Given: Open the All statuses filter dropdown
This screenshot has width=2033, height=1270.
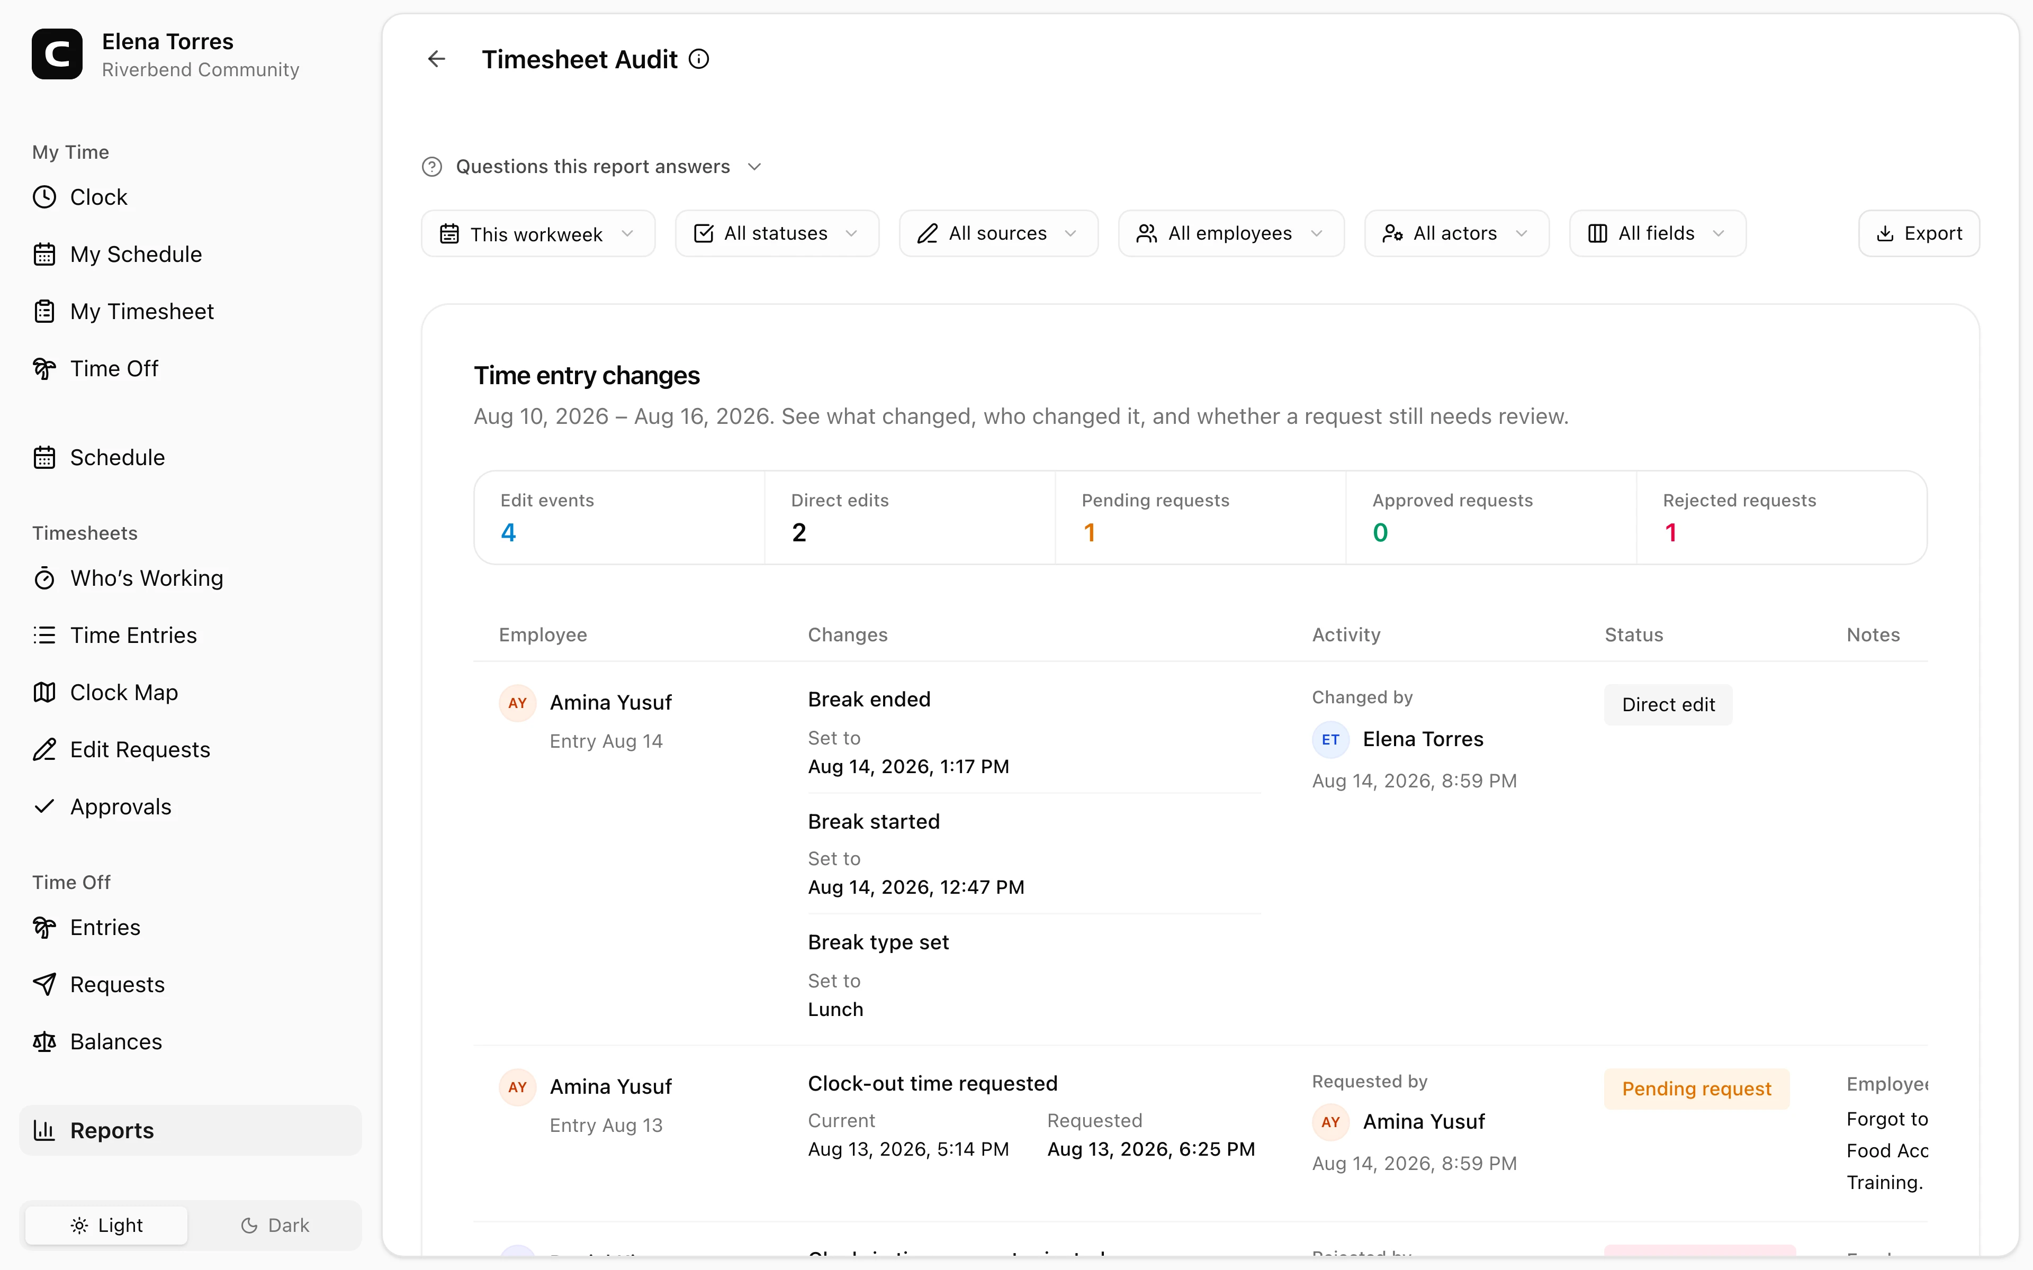Looking at the screenshot, I should [x=777, y=233].
